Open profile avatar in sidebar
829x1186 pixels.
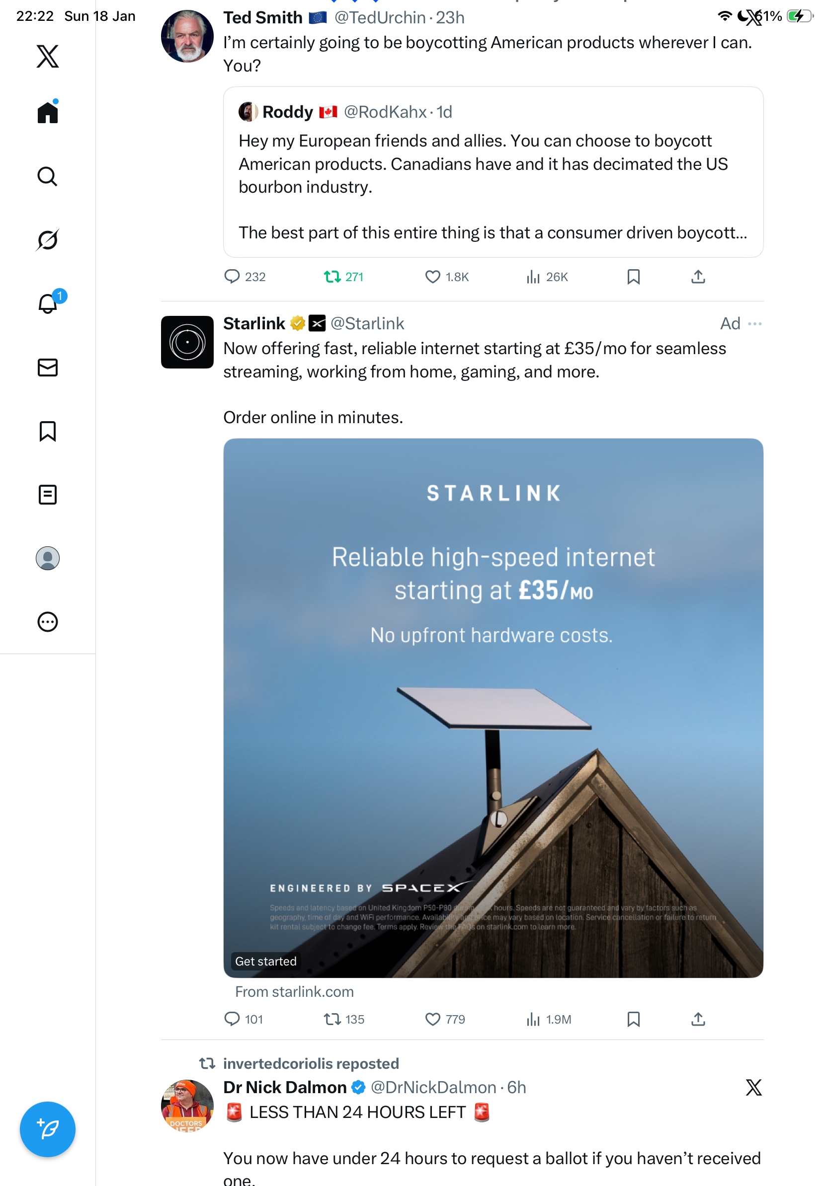48,558
